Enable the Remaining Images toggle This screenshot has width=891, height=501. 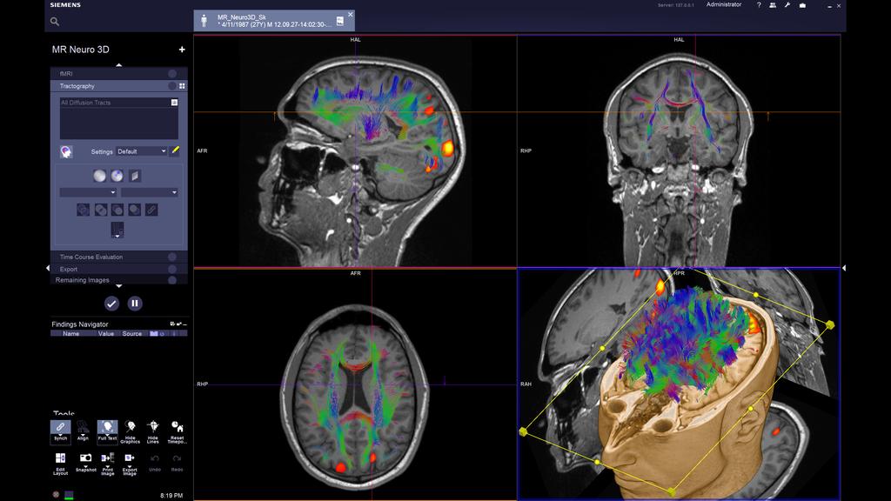coord(172,279)
